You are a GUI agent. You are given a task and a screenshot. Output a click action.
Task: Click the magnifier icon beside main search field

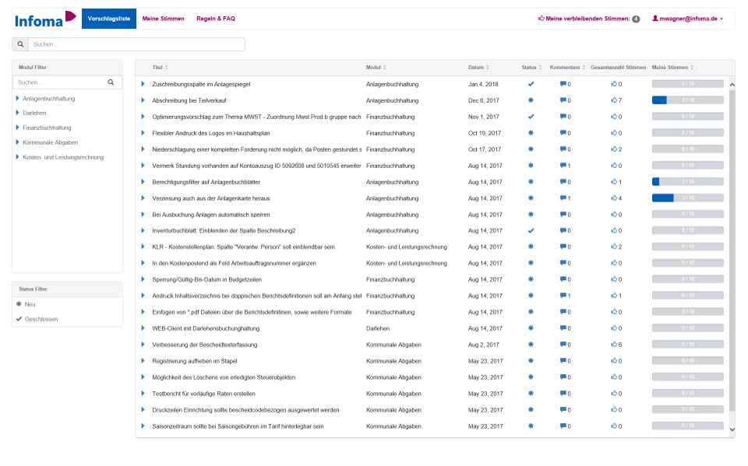coord(20,44)
